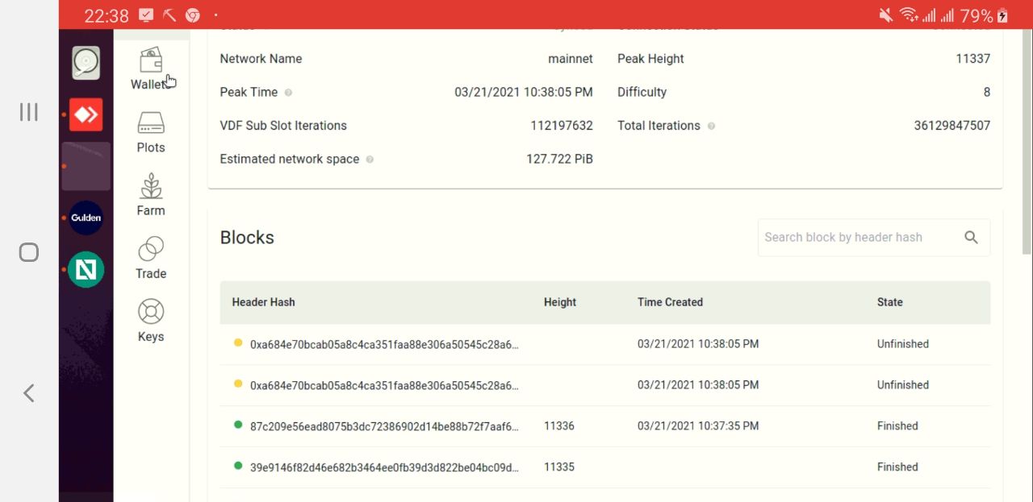Click the Header Hash column header
The height and width of the screenshot is (502, 1033).
263,302
